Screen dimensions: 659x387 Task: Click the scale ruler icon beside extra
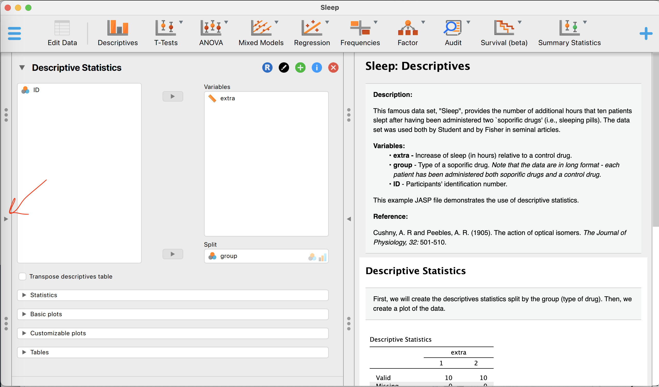click(x=212, y=98)
